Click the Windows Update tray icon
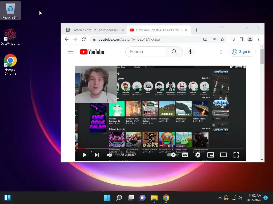Screen dimensions: 273x204 point(226,198)
